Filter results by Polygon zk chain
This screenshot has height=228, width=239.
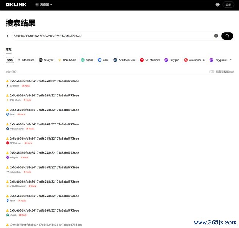point(218,60)
